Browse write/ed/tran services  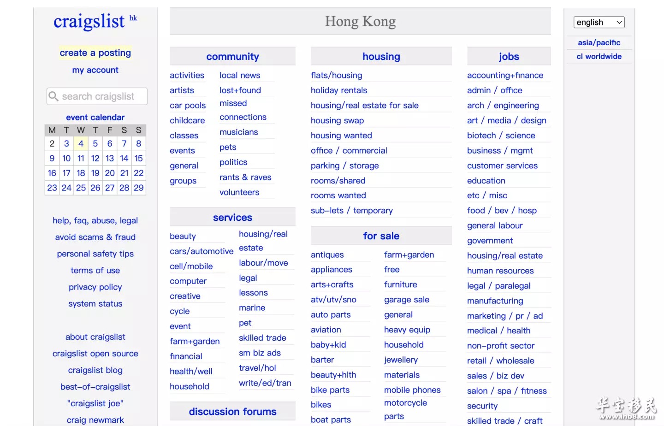265,383
